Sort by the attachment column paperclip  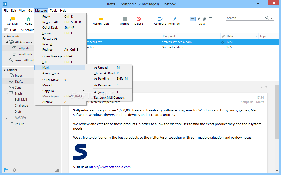(223, 36)
